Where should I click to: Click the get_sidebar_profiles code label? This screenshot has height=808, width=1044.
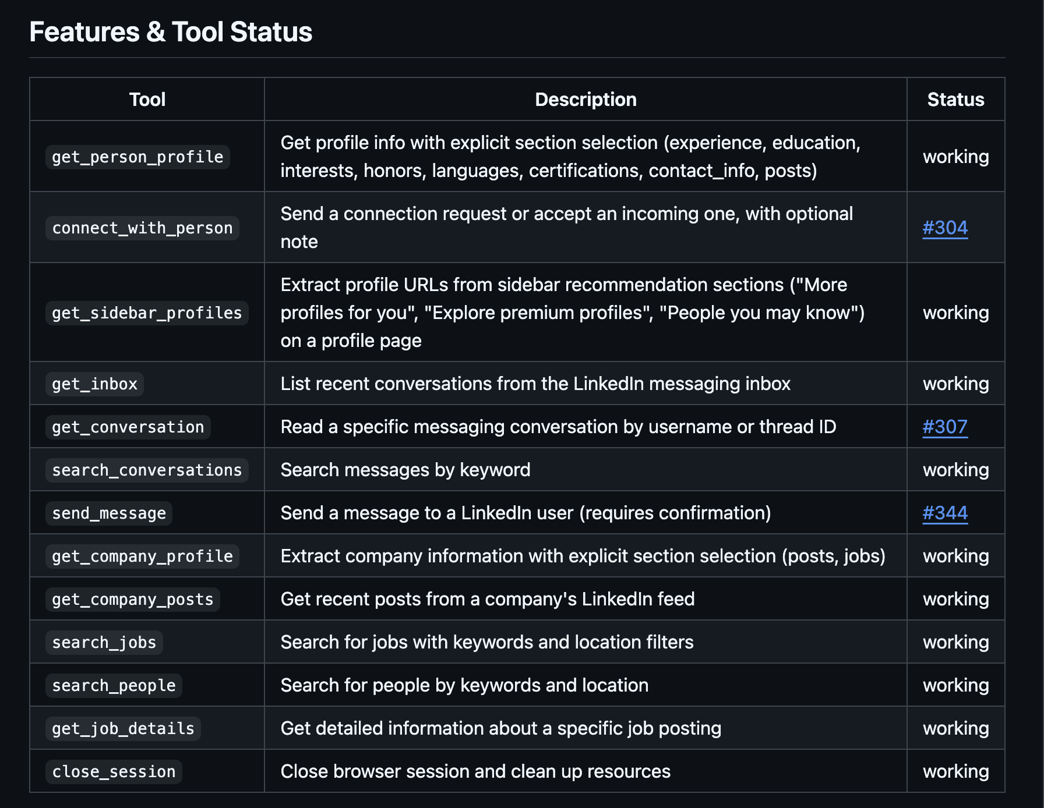coord(147,313)
